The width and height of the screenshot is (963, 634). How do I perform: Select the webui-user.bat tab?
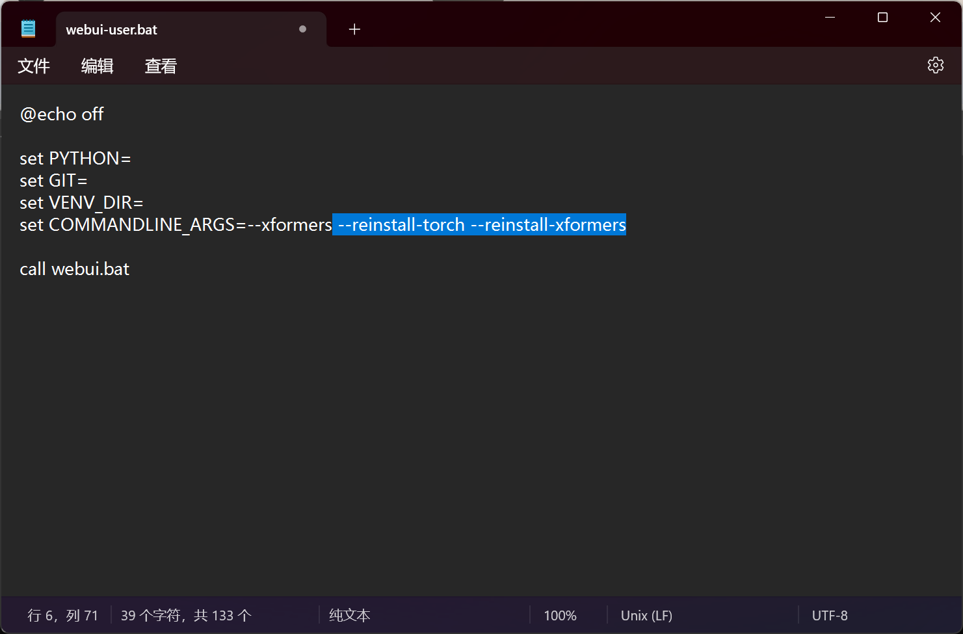click(112, 30)
